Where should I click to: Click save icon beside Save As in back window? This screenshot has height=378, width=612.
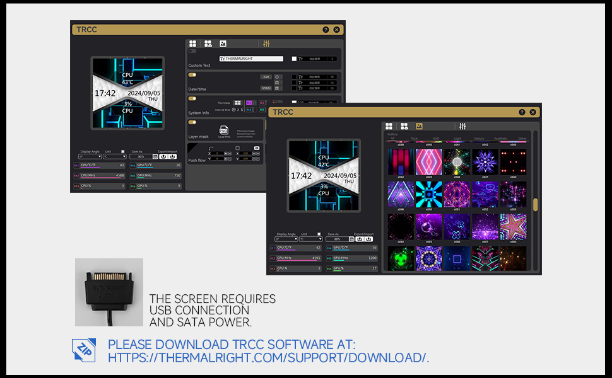point(155,156)
